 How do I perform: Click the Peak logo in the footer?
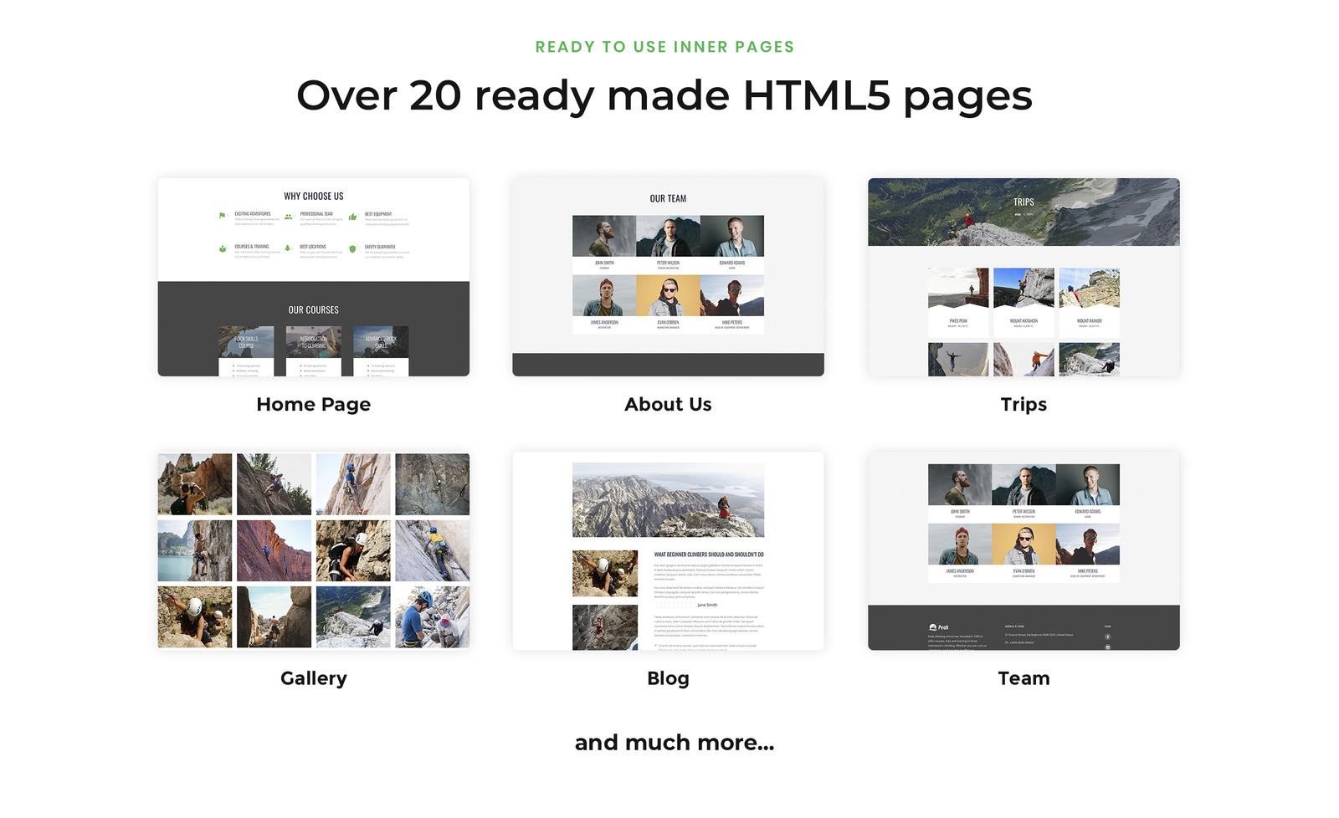pyautogui.click(x=938, y=627)
